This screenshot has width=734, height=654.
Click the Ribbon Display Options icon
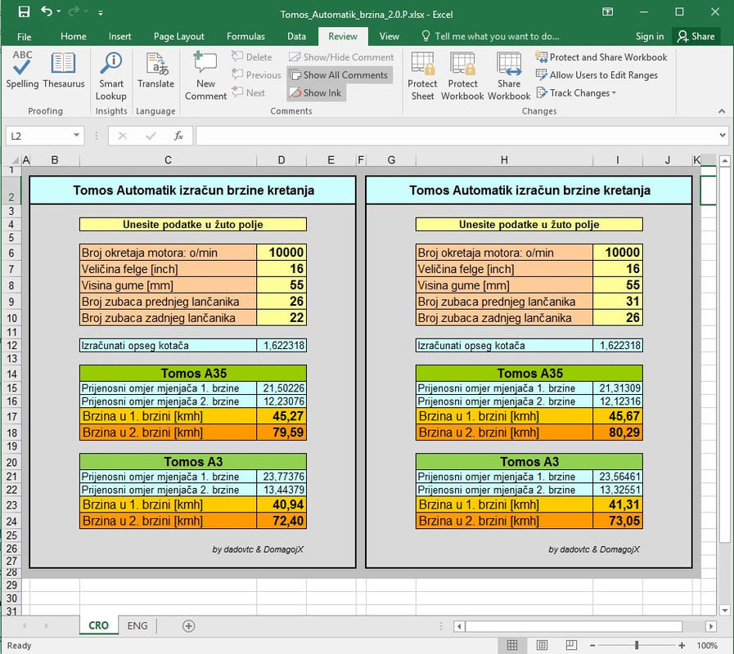point(608,12)
